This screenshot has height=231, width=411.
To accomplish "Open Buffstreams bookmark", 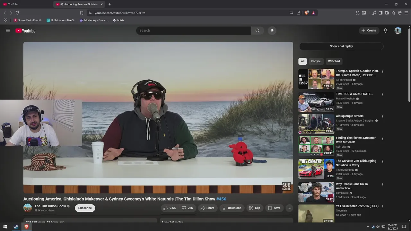I will (61, 20).
